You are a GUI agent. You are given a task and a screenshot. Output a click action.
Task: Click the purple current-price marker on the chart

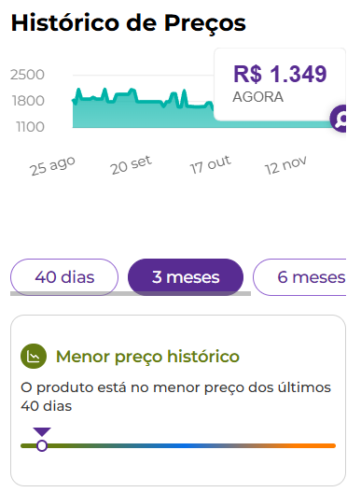click(x=339, y=119)
